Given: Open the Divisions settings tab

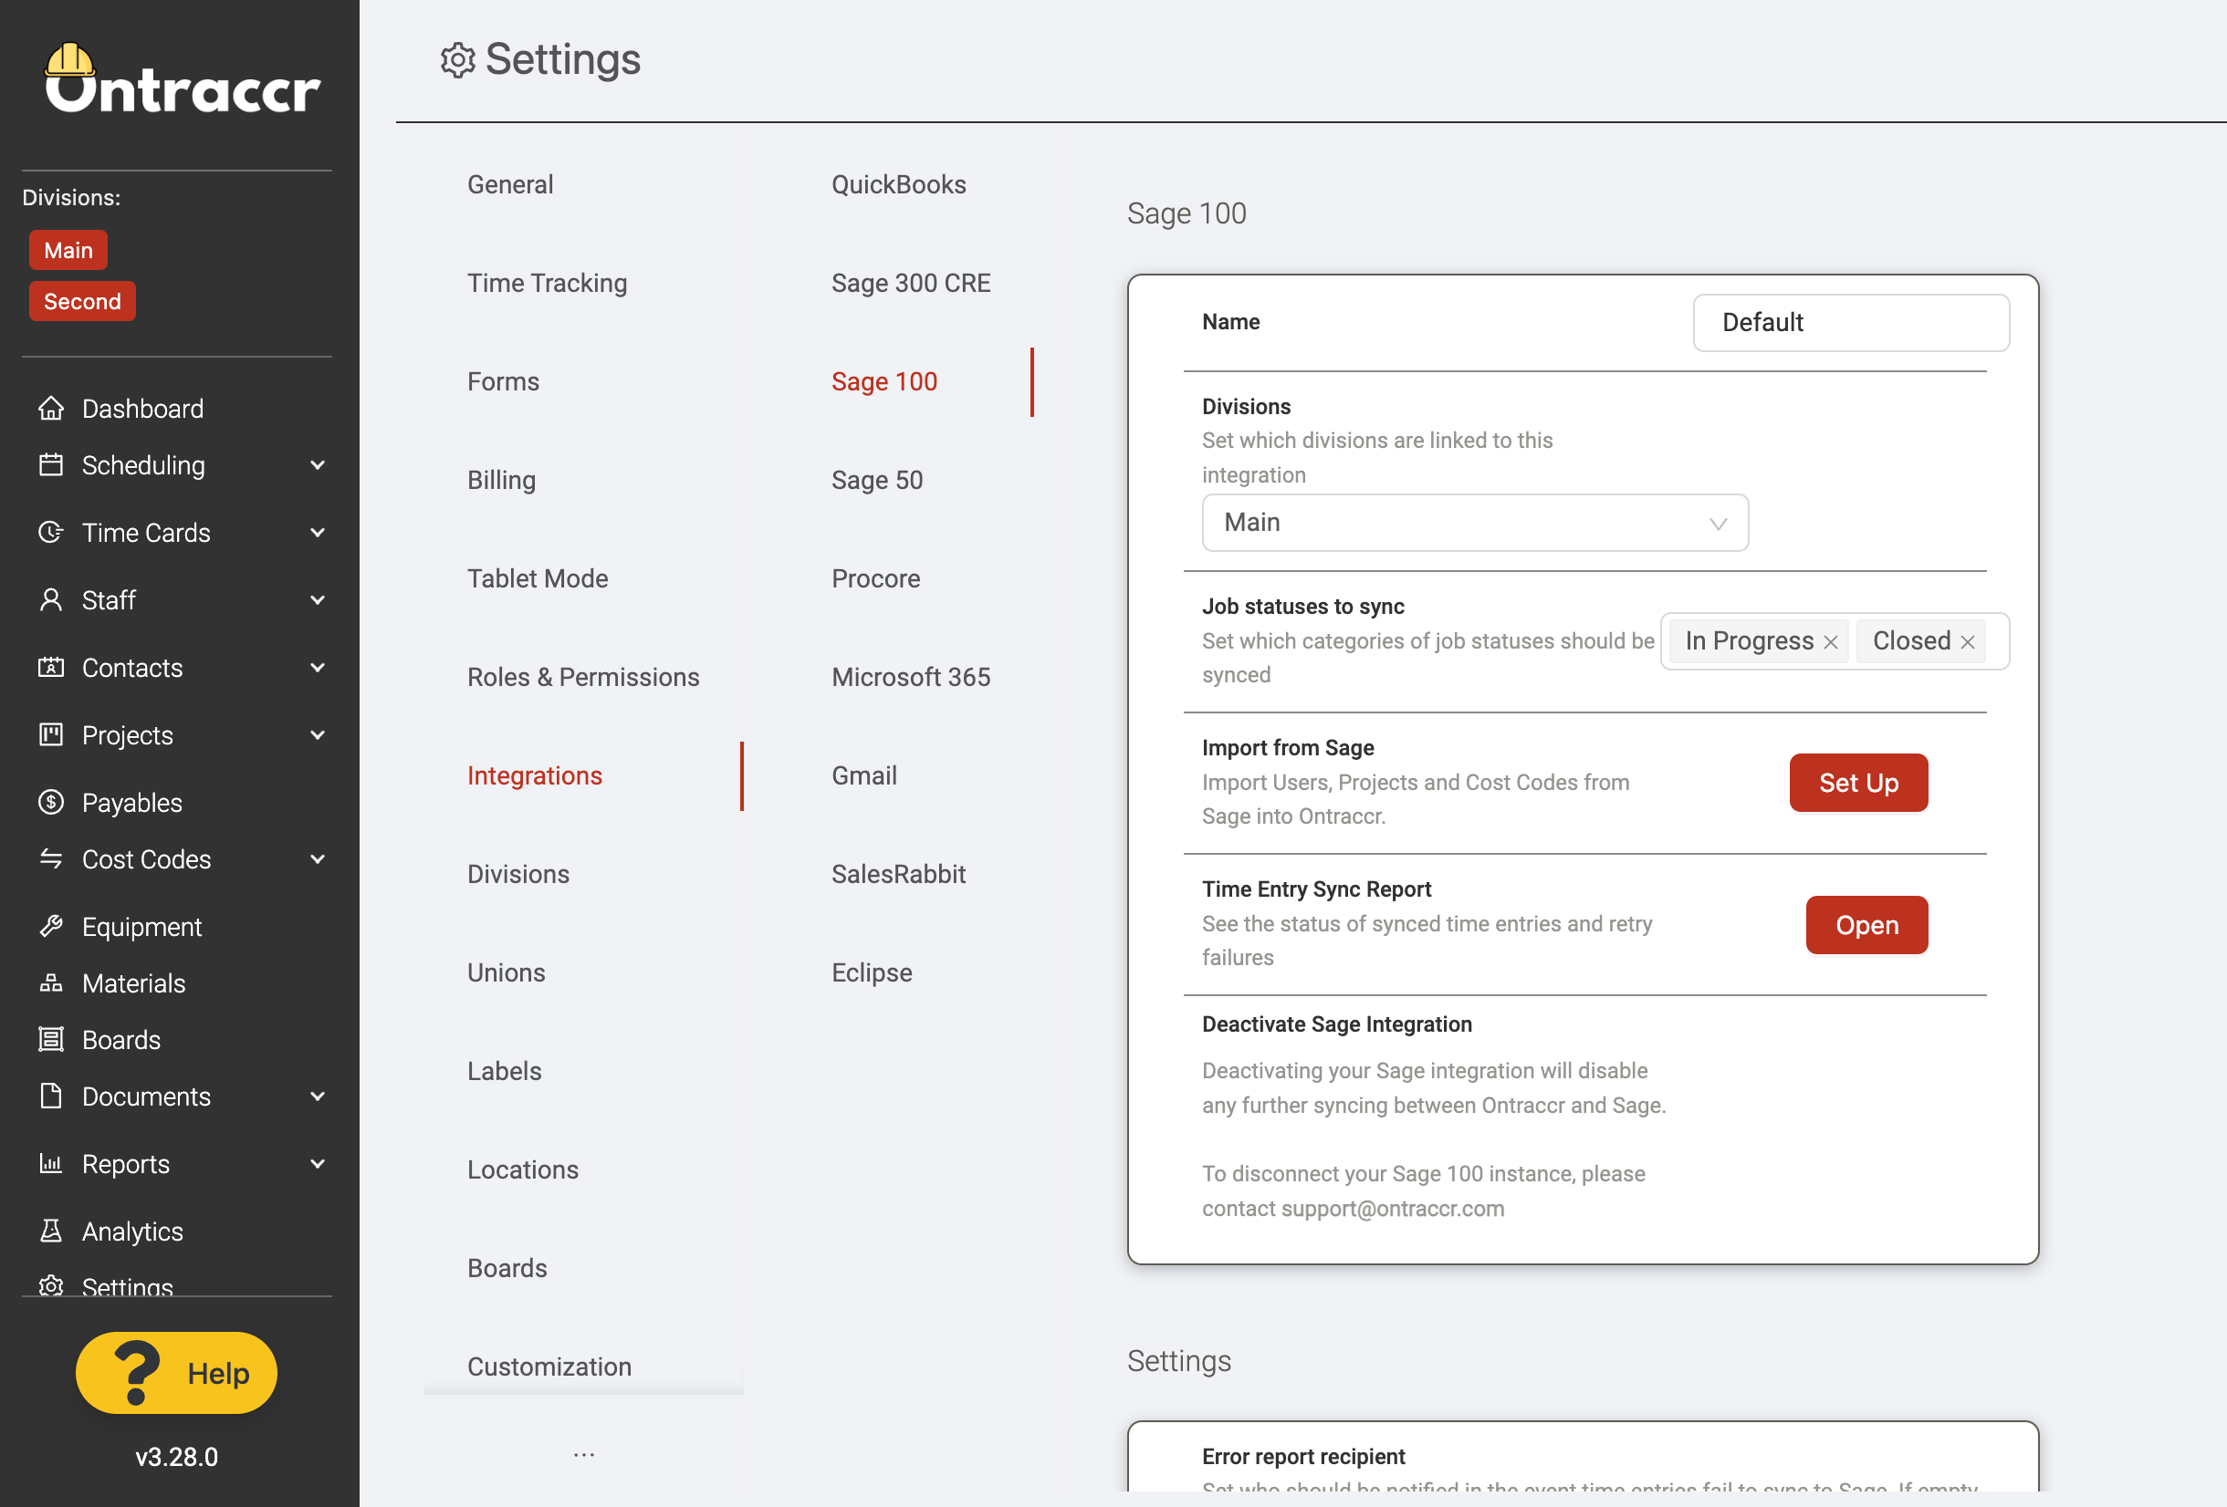Looking at the screenshot, I should (x=518, y=874).
